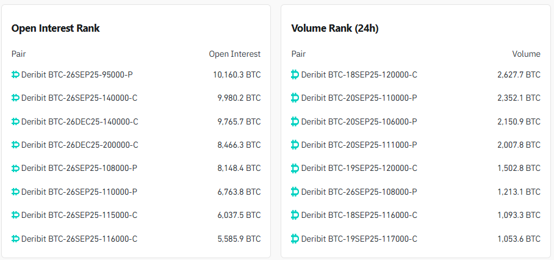This screenshot has height=260, width=554.
Task: Click Deribit icon beside BTC-26SEP25-140000-C
Action: point(15,98)
